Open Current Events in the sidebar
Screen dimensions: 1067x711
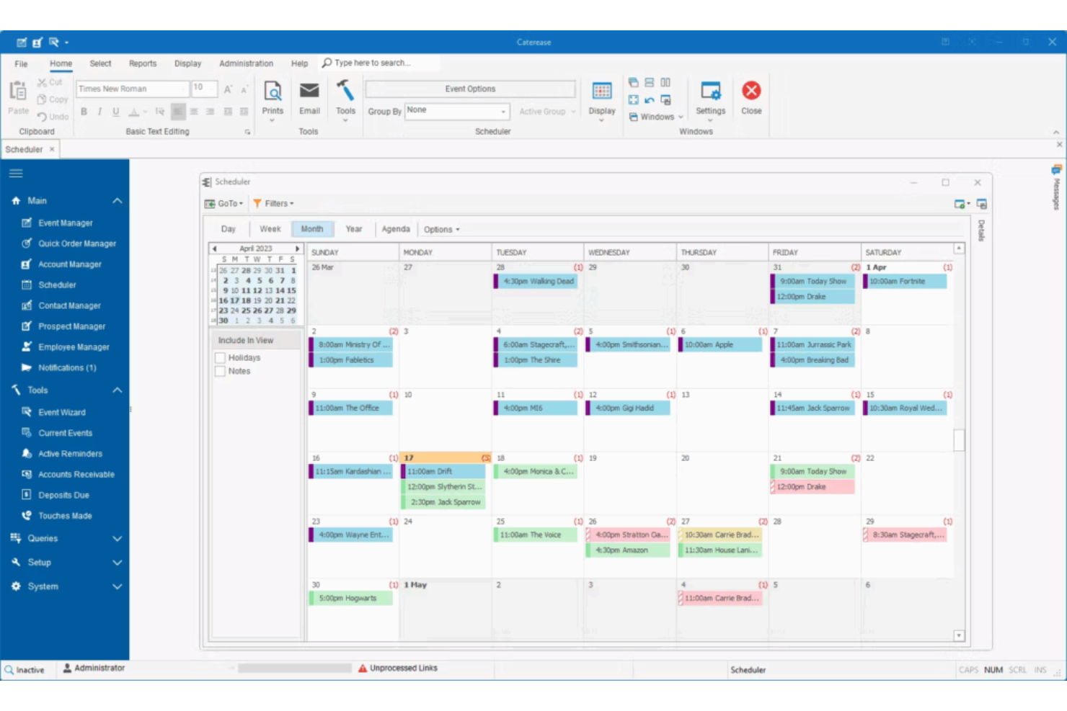tap(65, 433)
